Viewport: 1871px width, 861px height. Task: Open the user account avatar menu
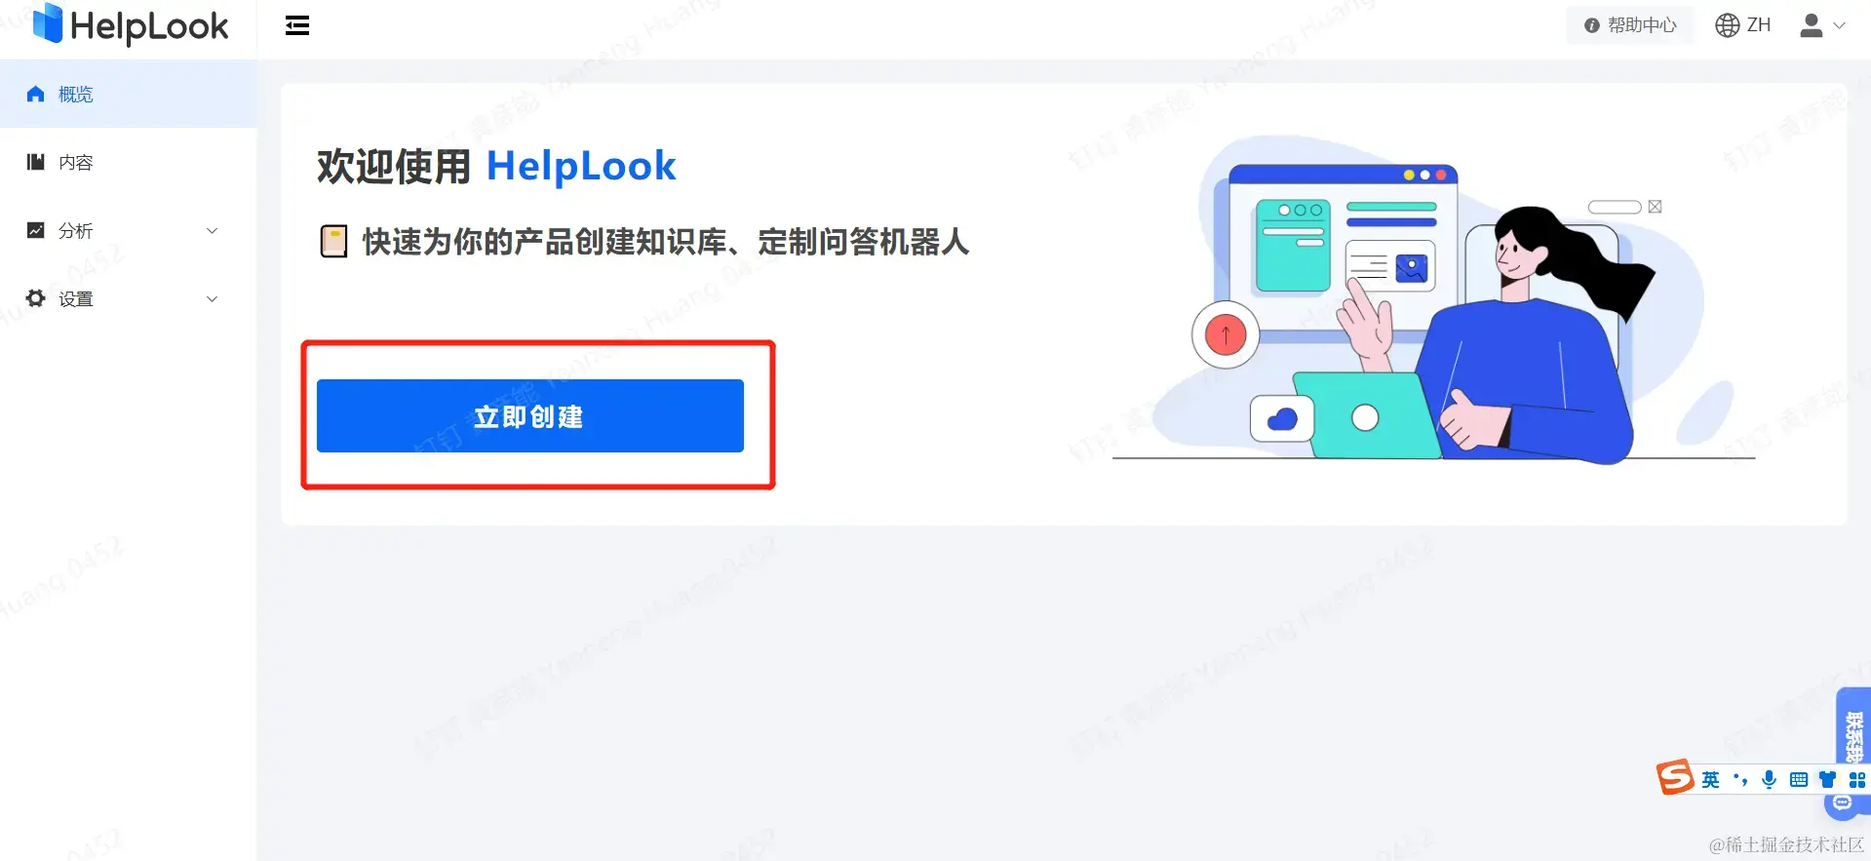[x=1812, y=25]
